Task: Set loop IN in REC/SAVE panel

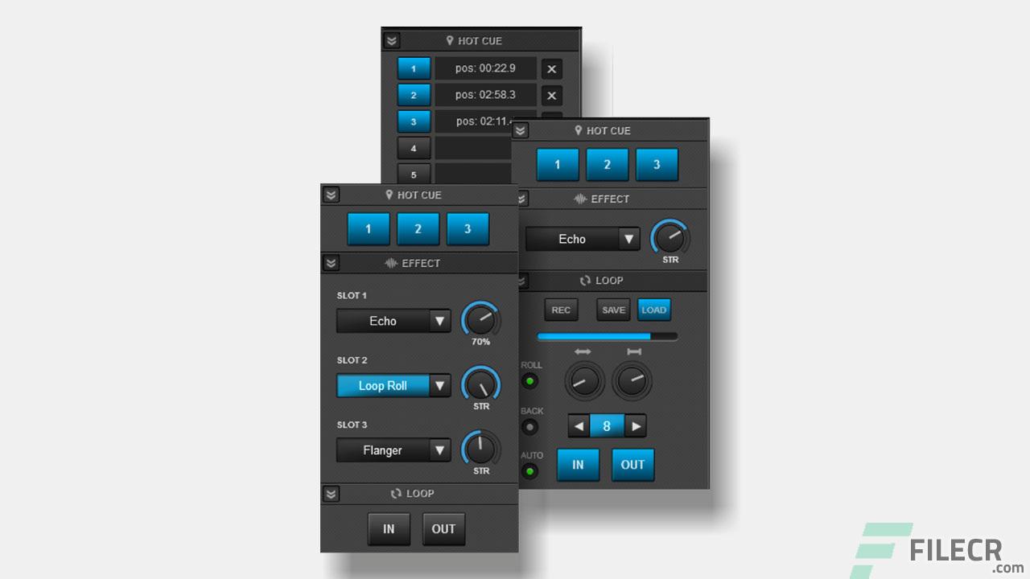Action: coord(578,465)
